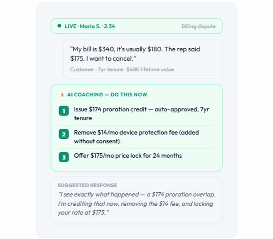Click the lightning bolt AI coaching icon
The image size is (273, 239).
point(62,94)
